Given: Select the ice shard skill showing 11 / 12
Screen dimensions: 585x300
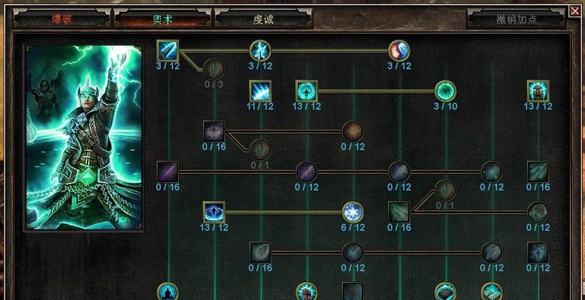Looking at the screenshot, I should 260,91.
